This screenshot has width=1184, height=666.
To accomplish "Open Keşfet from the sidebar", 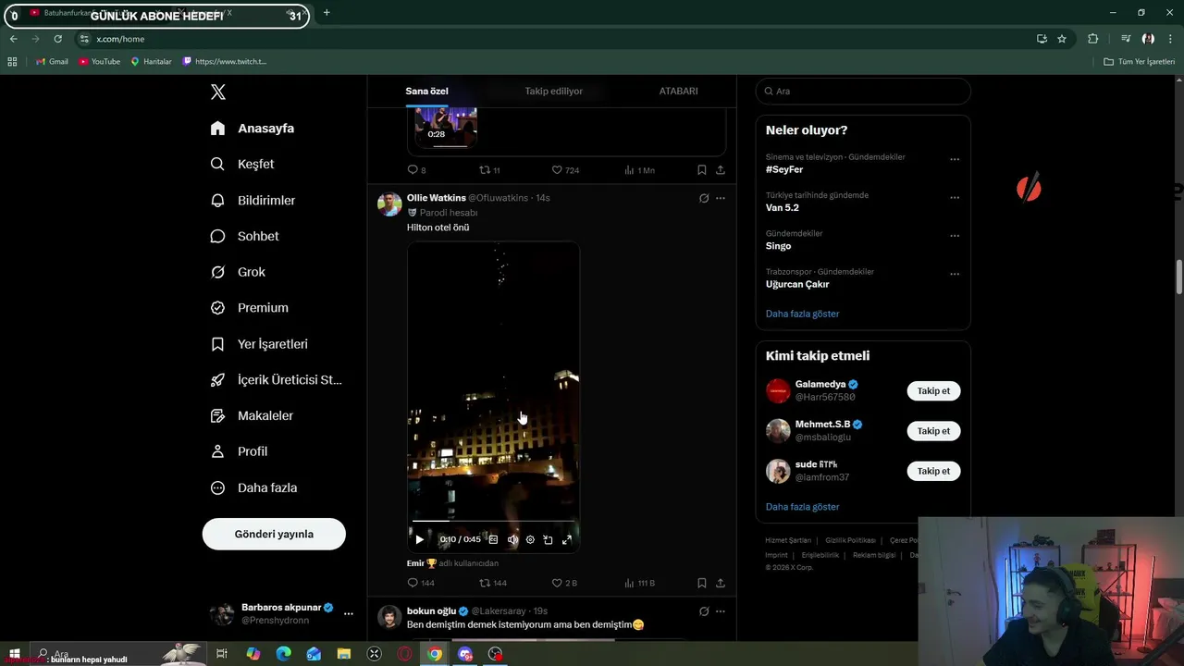I will pyautogui.click(x=241, y=164).
